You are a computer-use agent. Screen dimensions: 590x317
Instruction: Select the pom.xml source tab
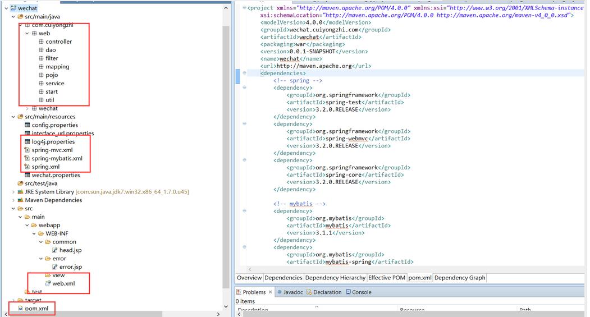click(420, 278)
